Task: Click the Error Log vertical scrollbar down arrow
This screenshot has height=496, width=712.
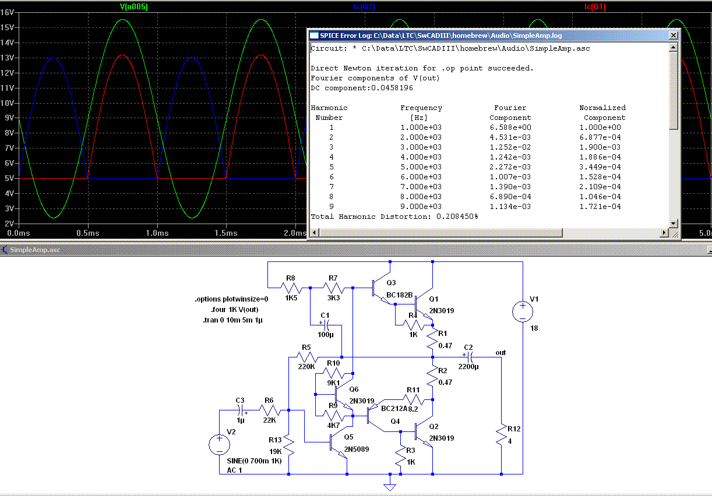Action: pos(674,223)
